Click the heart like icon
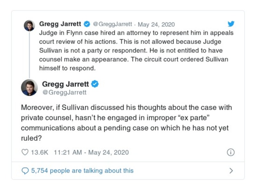The width and height of the screenshot is (256, 190). 25,152
